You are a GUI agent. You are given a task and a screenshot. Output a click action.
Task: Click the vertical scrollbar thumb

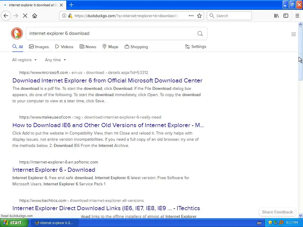pyautogui.click(x=300, y=53)
